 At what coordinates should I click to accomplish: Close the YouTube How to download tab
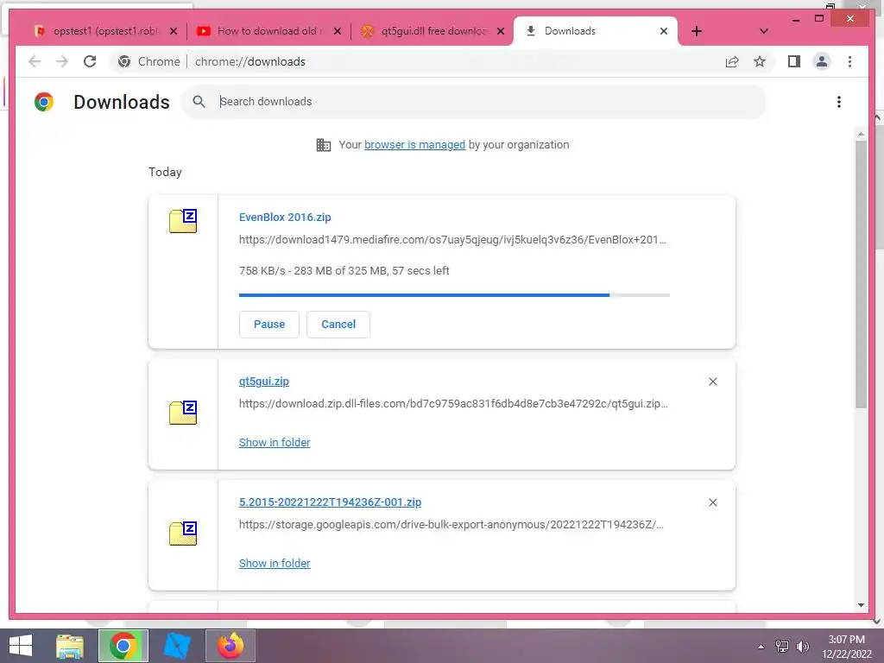(338, 31)
